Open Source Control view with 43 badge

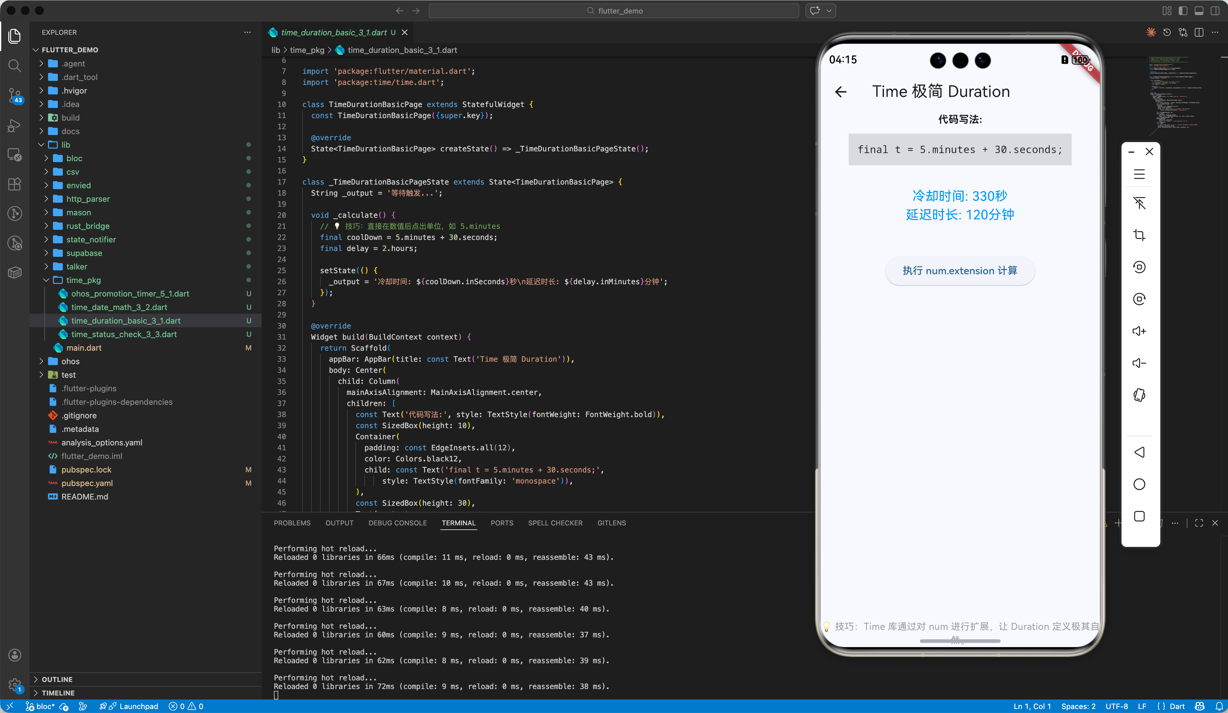(15, 95)
